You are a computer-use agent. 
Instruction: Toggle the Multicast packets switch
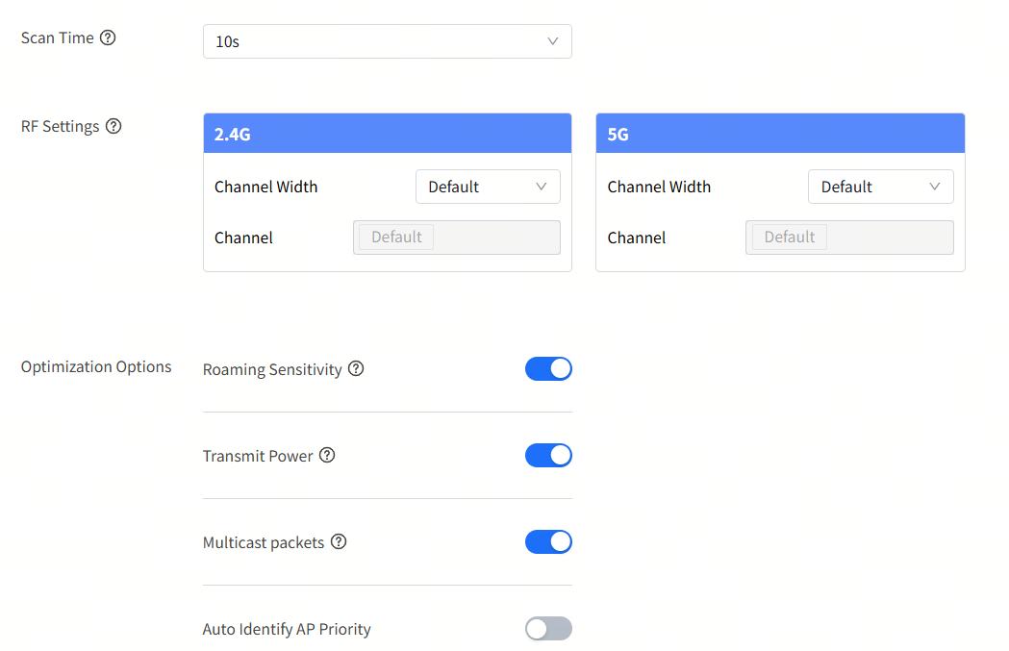click(548, 542)
